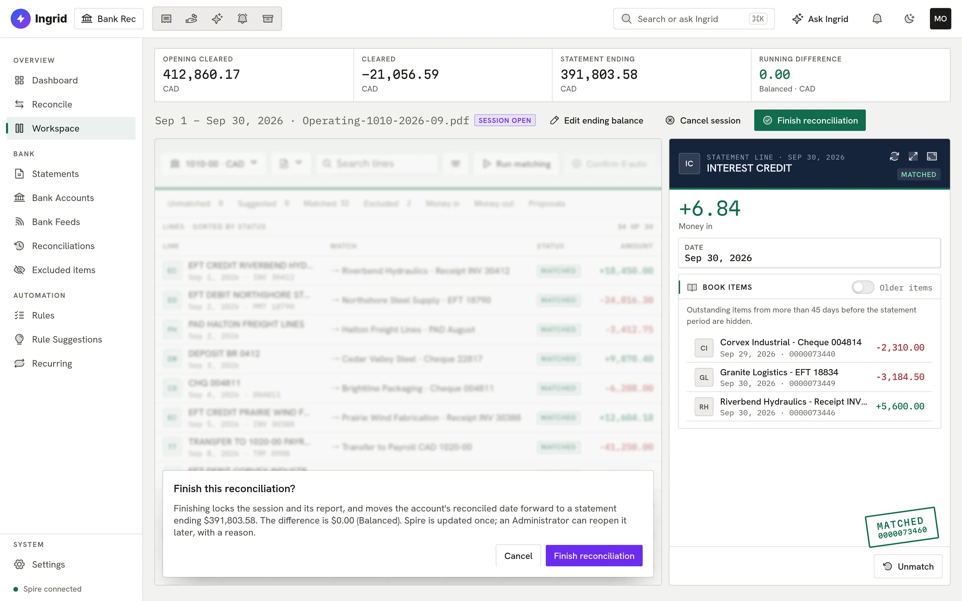Image resolution: width=962 pixels, height=601 pixels.
Task: Focus the Search or ask Ingrid field
Action: pyautogui.click(x=694, y=19)
